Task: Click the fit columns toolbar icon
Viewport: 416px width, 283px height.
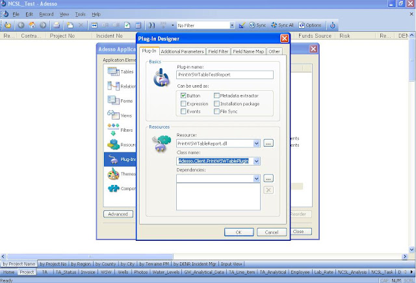Action: pyautogui.click(x=94, y=25)
